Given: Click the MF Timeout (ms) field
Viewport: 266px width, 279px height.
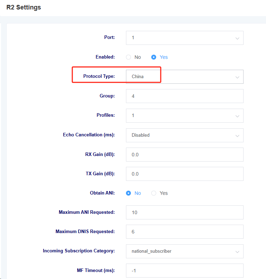Looking at the screenshot, I should click(185, 271).
